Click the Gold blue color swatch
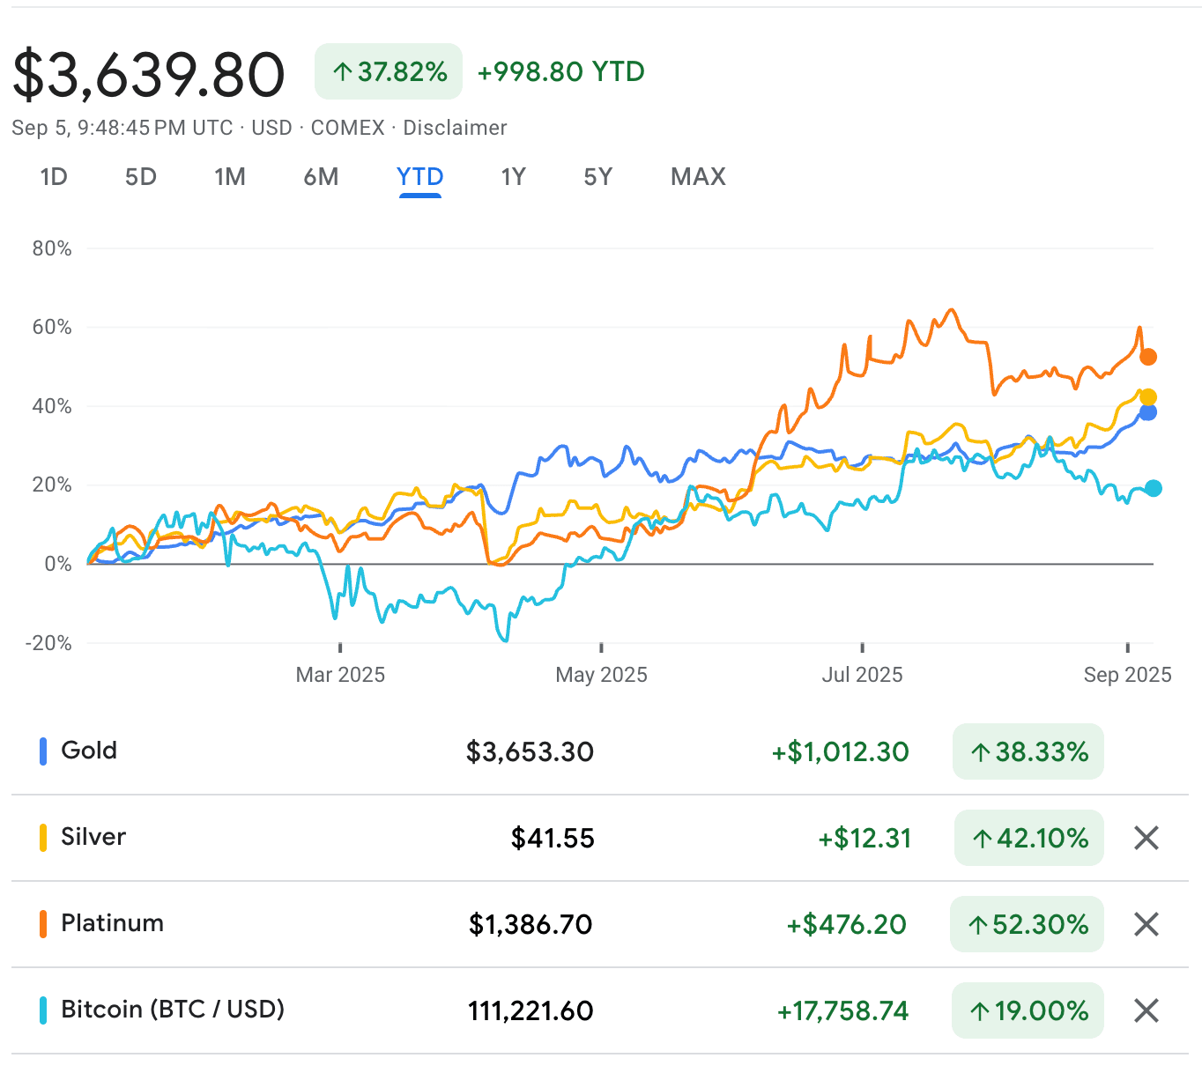The image size is (1202, 1073). (43, 751)
